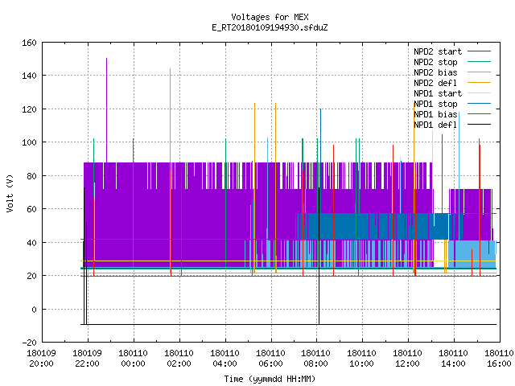
Task: Click the 180109 22:00 time tick label
Action: pos(87,359)
